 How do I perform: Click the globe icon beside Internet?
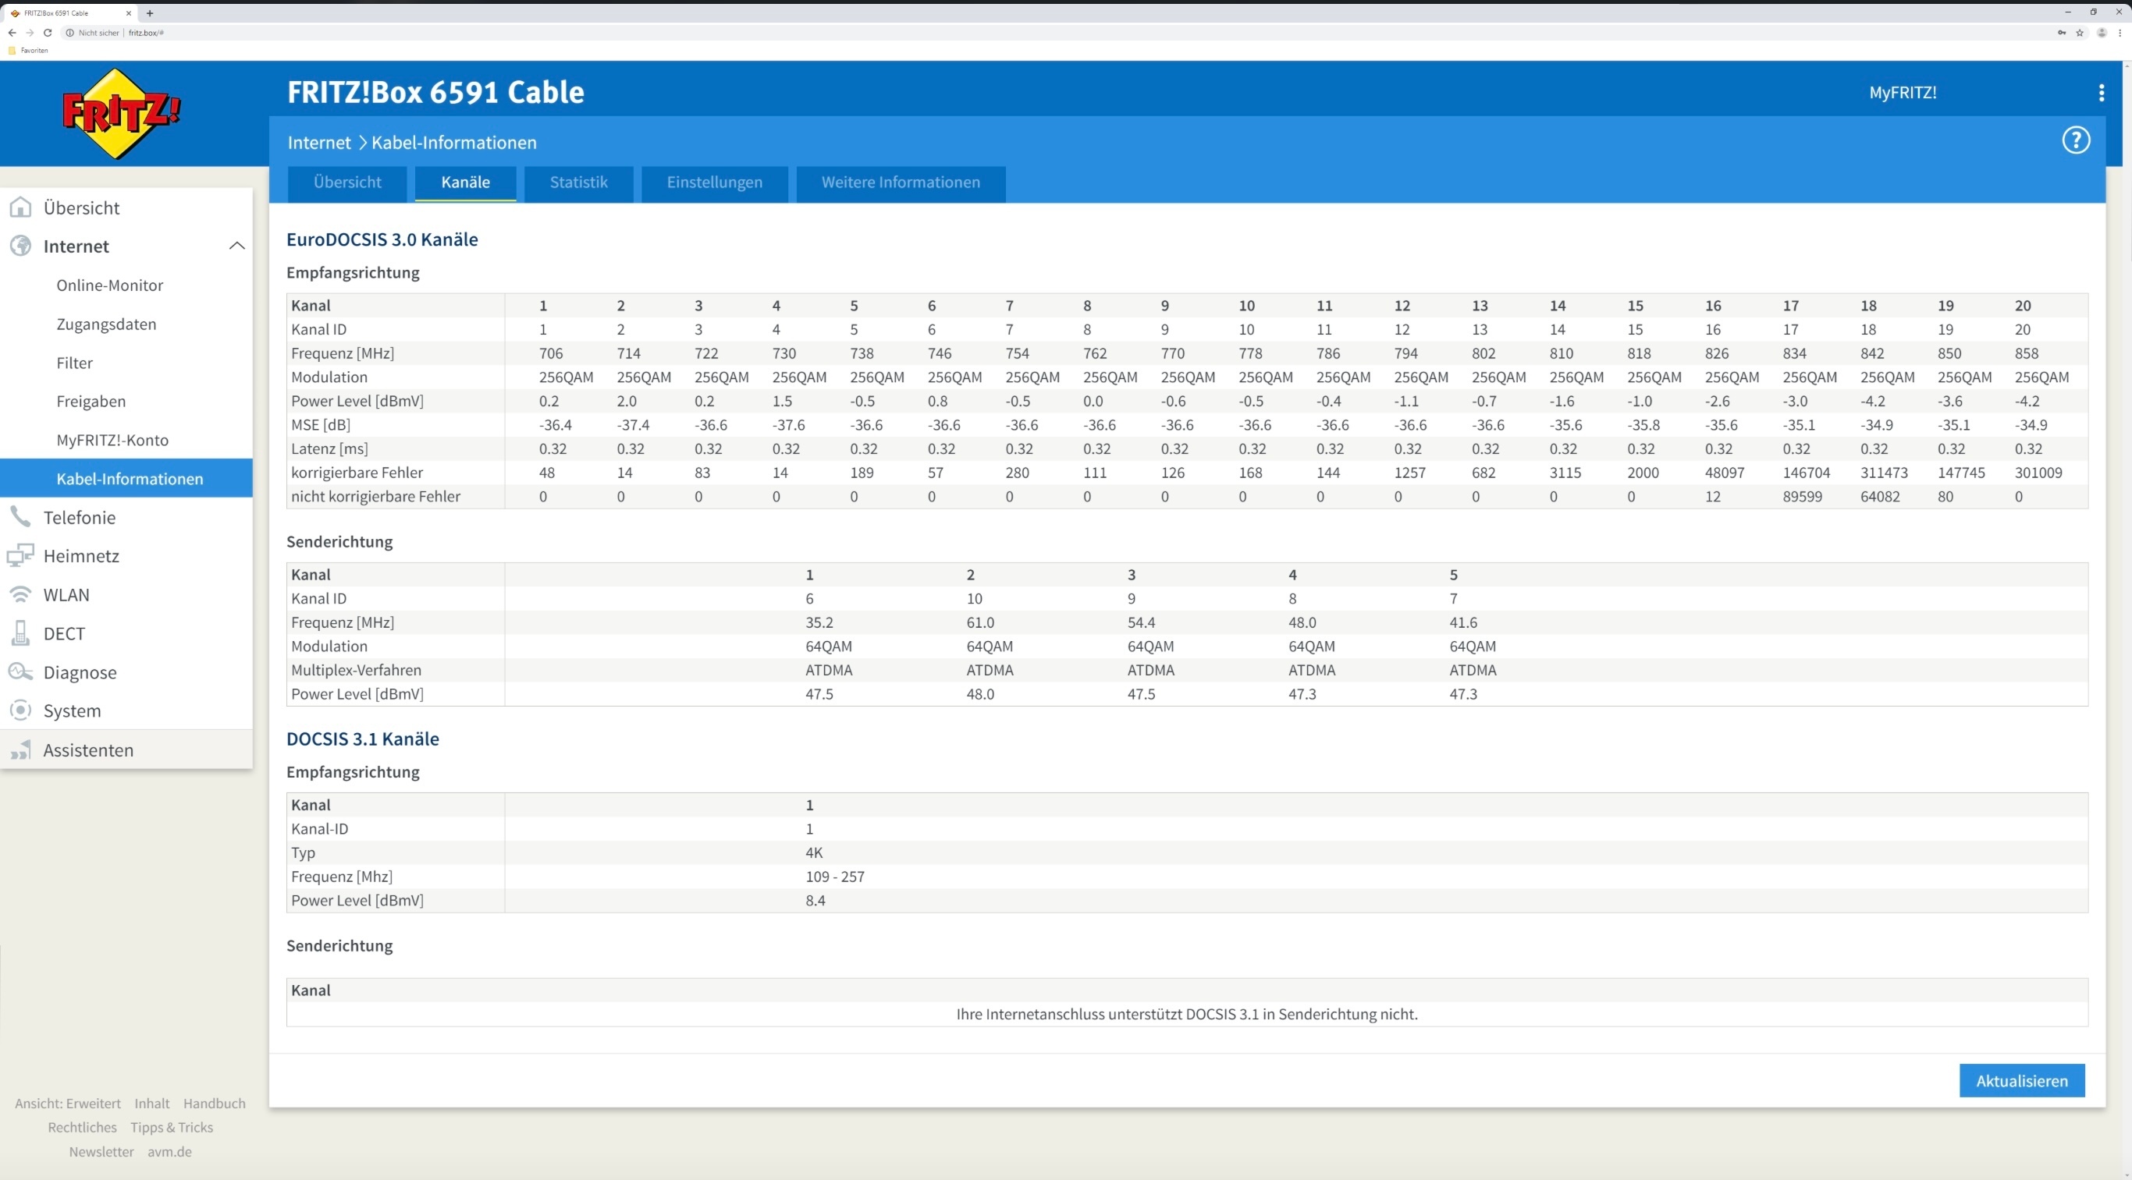pos(21,246)
